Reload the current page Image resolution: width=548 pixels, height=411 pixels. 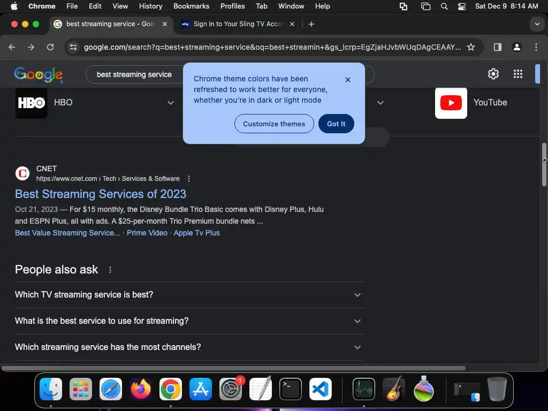(x=50, y=47)
